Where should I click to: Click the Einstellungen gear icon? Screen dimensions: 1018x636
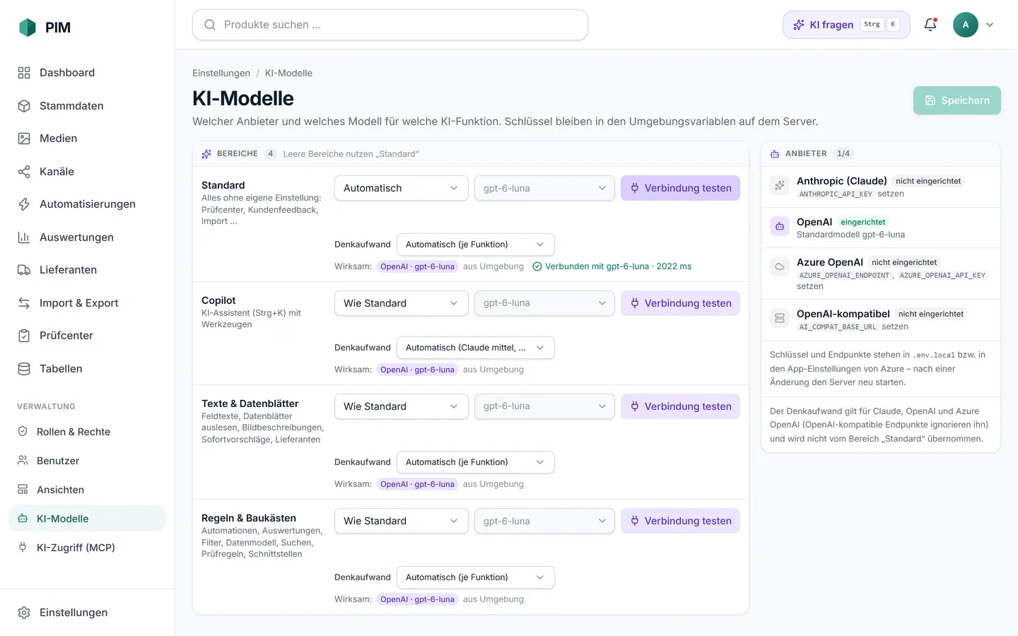coord(24,613)
